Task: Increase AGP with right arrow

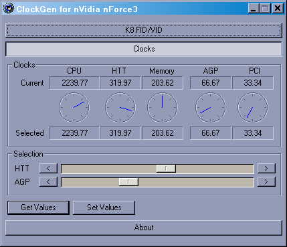Action: (x=266, y=182)
